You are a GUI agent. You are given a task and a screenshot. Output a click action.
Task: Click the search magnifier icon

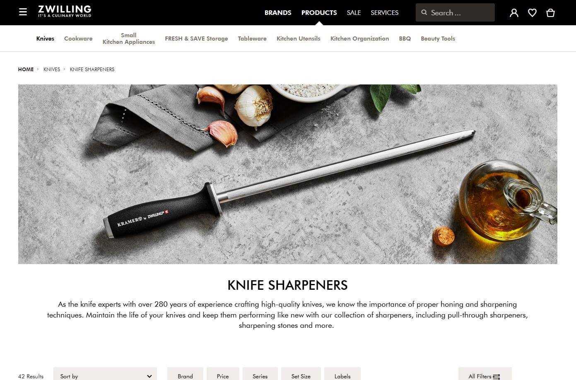[x=424, y=12]
